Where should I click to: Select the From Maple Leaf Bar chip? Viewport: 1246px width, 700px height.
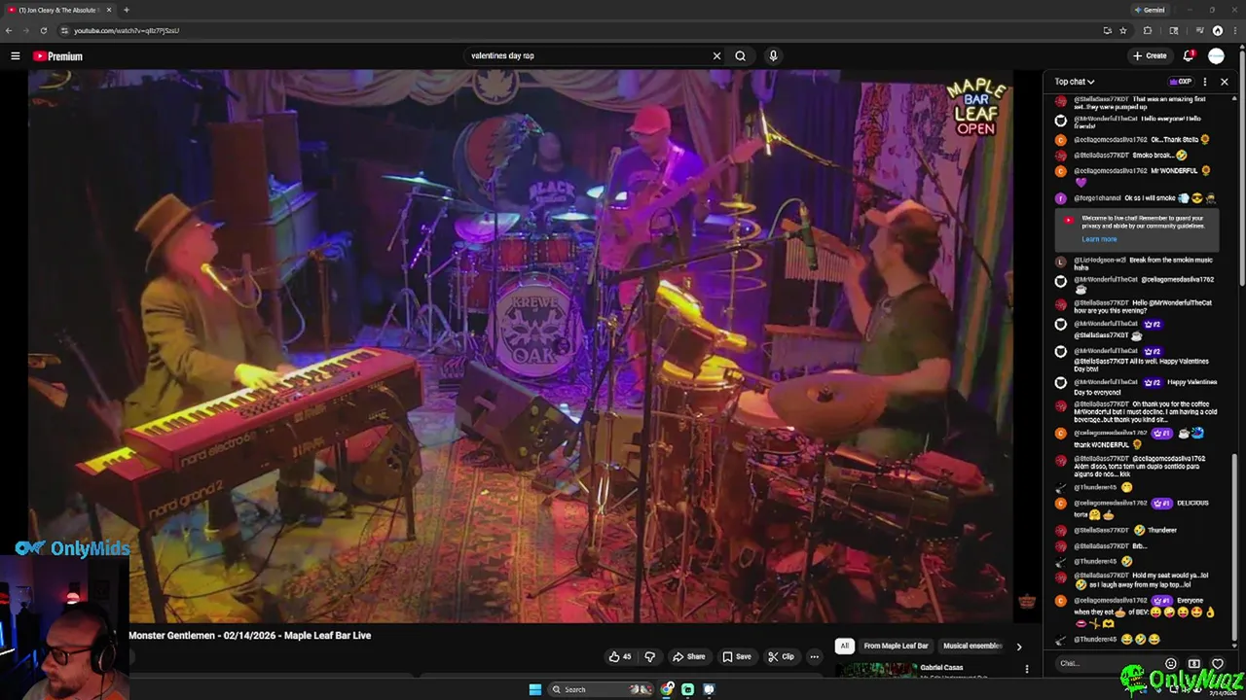tap(896, 647)
